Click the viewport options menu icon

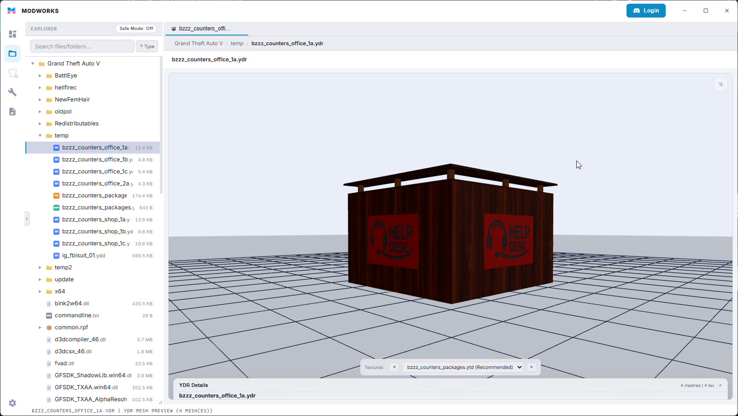coord(720,84)
